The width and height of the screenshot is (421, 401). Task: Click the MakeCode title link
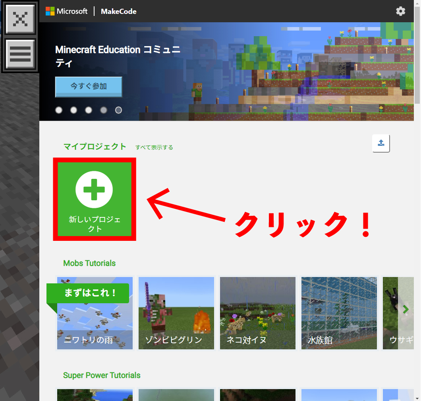pos(119,11)
